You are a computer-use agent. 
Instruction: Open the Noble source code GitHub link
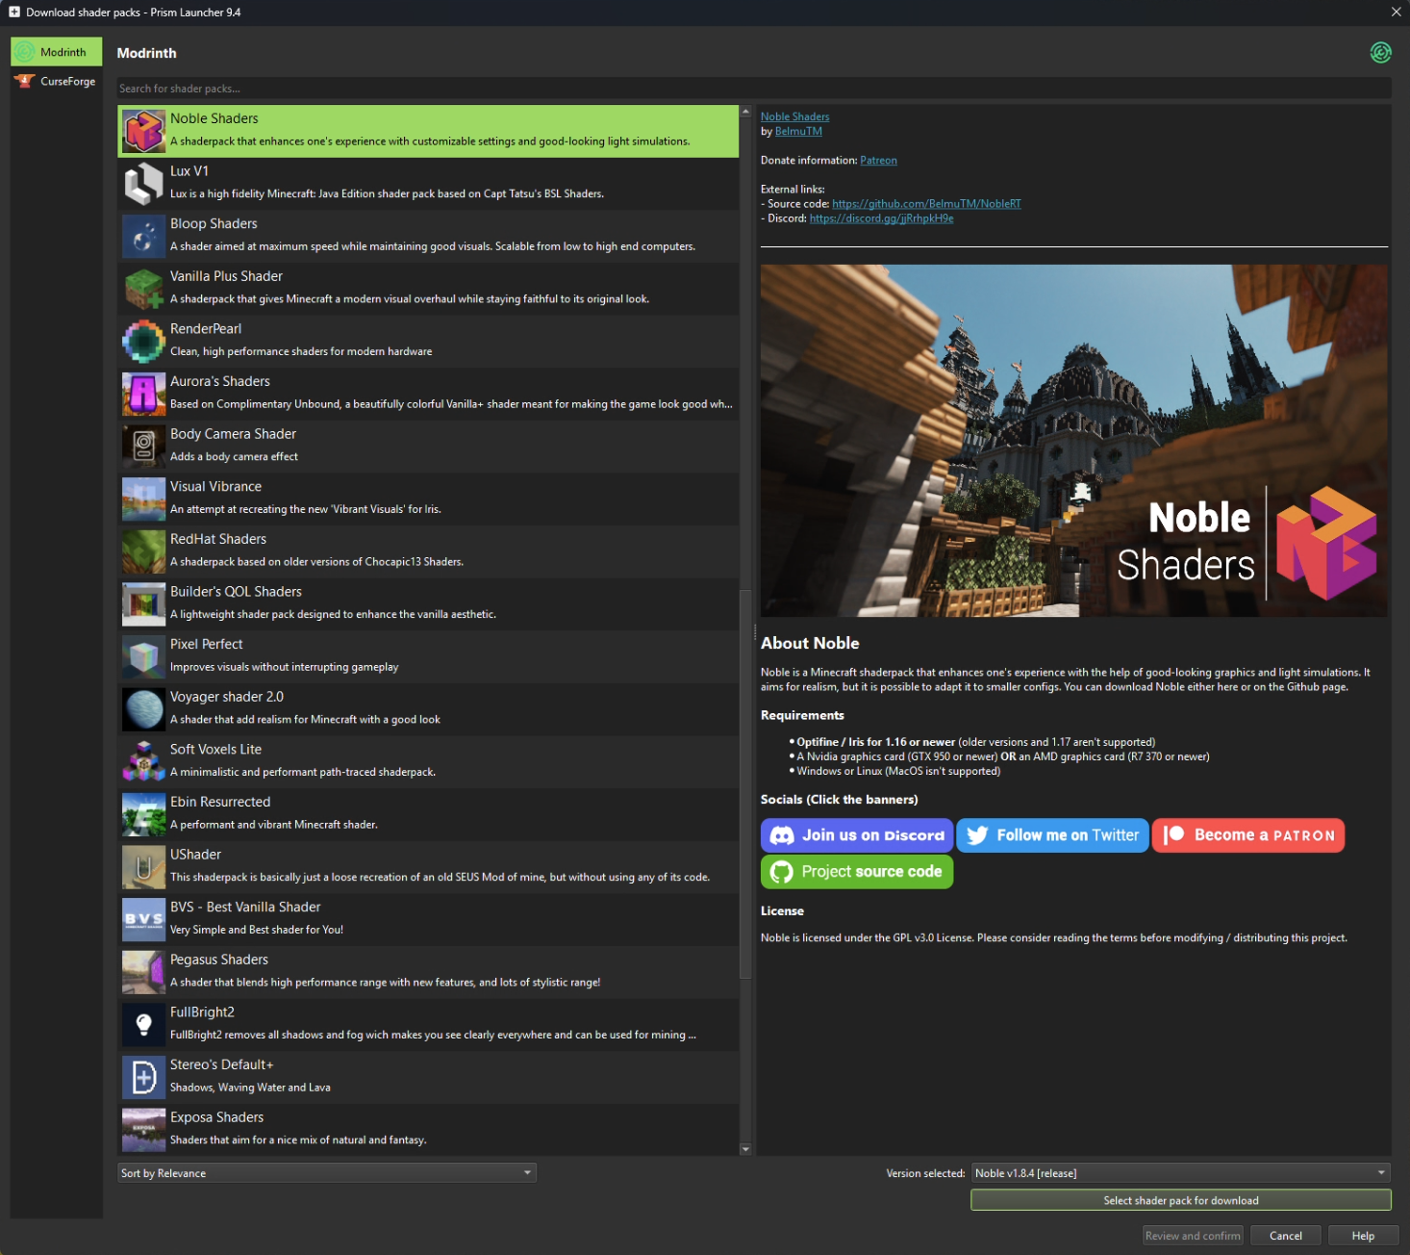point(926,203)
